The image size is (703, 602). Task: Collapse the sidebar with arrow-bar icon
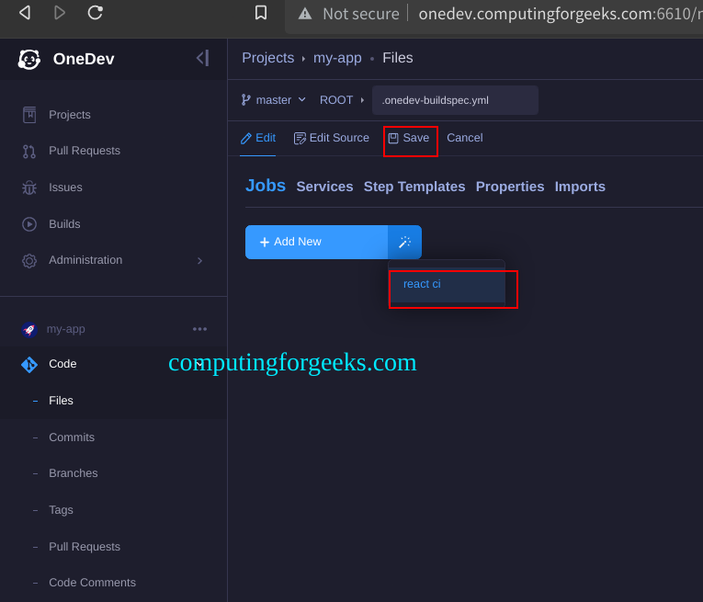coord(203,58)
